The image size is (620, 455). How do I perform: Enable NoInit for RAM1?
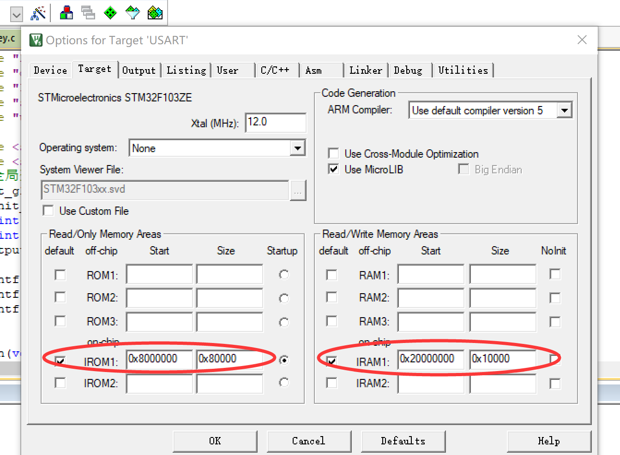(555, 274)
